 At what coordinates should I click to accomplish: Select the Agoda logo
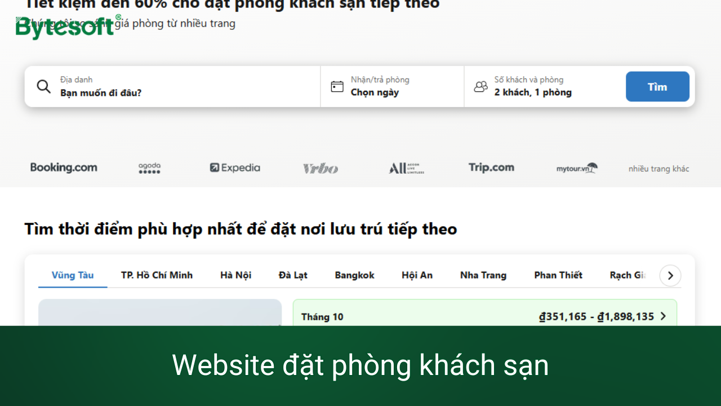149,167
